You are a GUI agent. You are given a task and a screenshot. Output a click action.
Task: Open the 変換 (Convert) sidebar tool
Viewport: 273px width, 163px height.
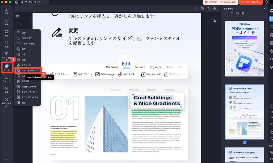click(6, 44)
